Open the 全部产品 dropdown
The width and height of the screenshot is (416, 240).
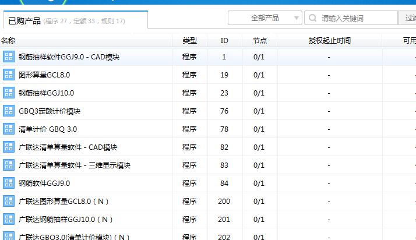pos(265,18)
